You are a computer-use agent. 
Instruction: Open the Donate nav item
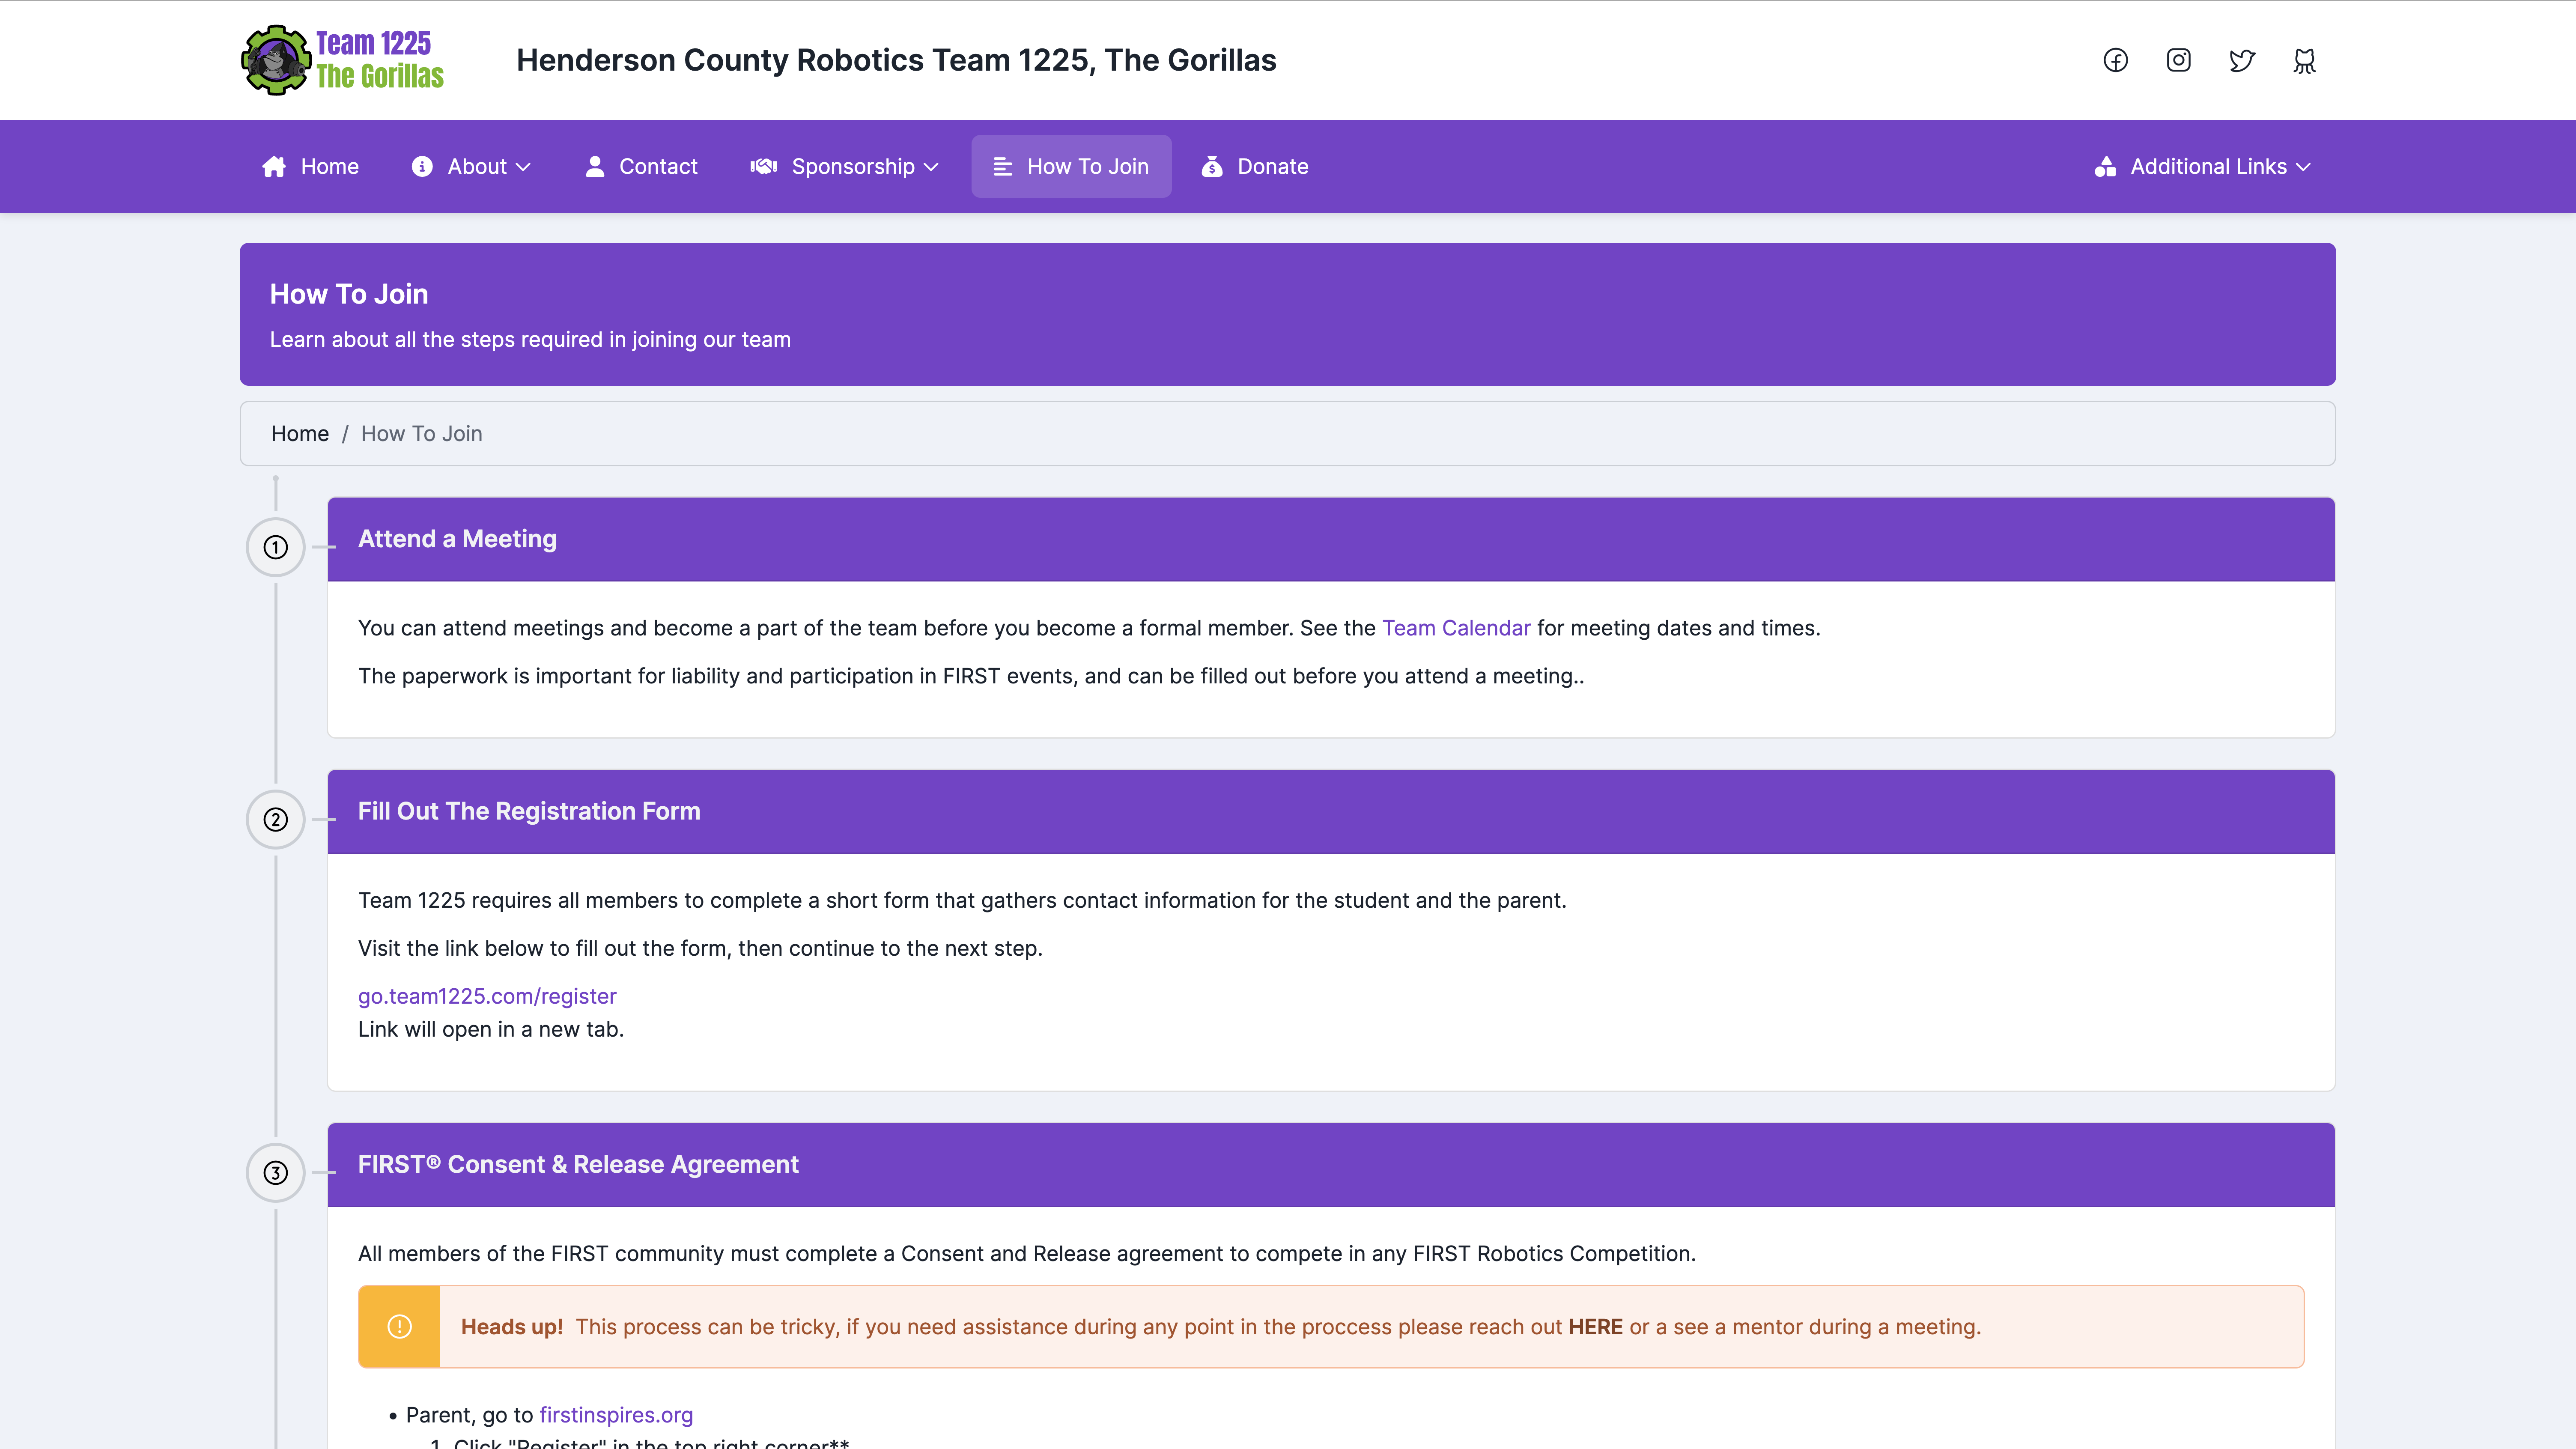[x=1255, y=166]
